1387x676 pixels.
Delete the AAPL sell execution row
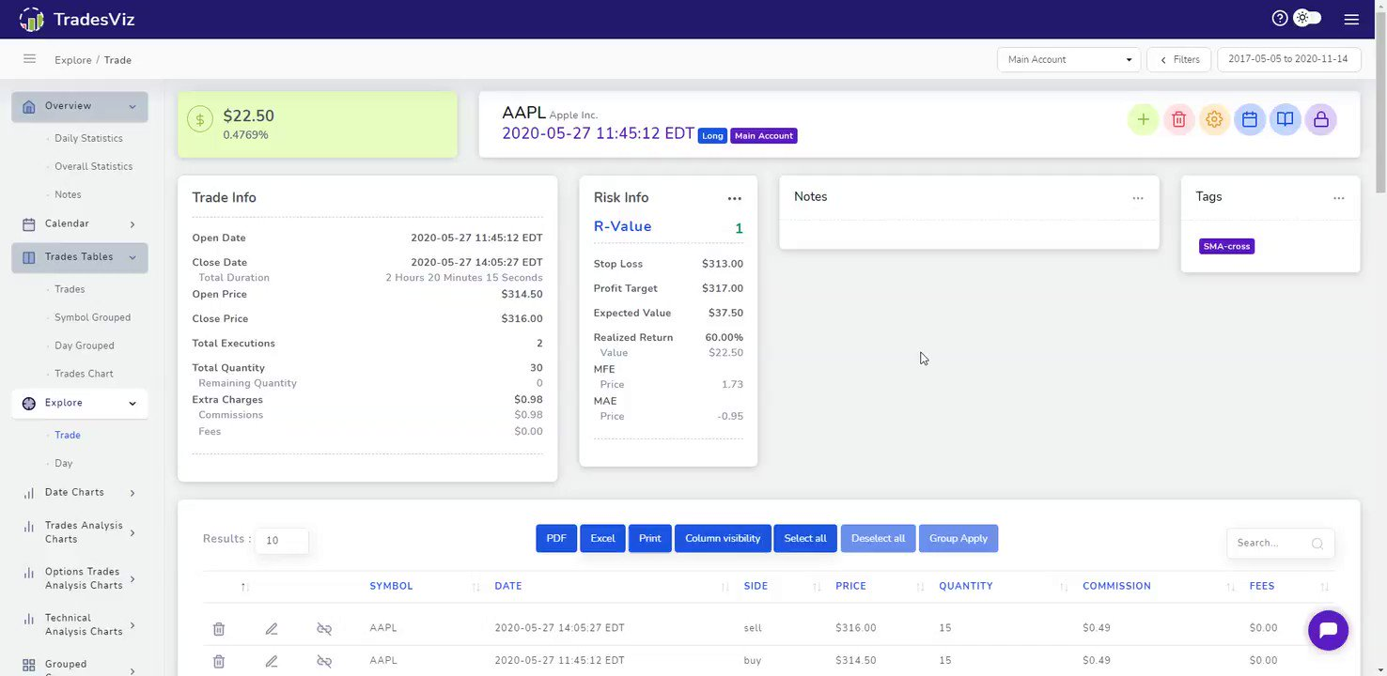tap(219, 628)
